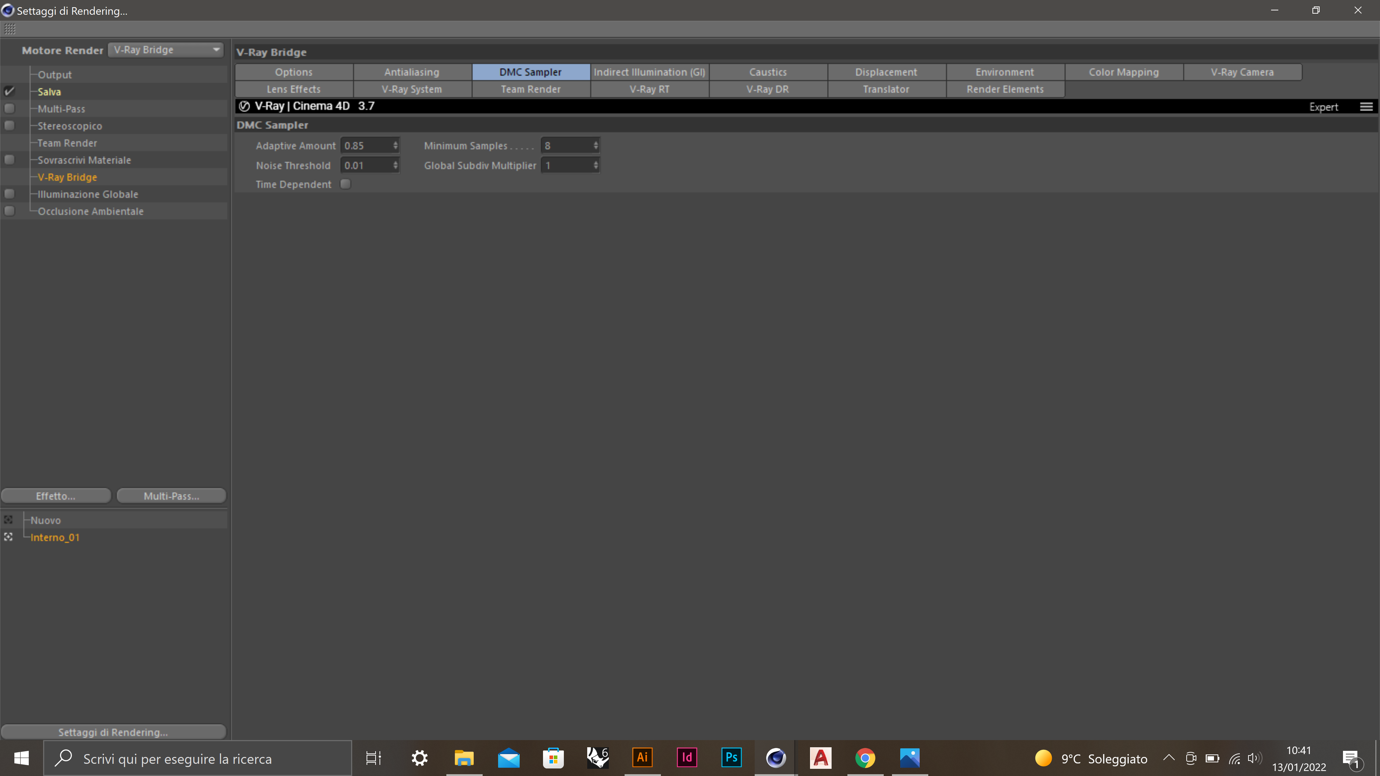This screenshot has width=1380, height=776.
Task: Open the Motore Render dropdown
Action: (x=166, y=50)
